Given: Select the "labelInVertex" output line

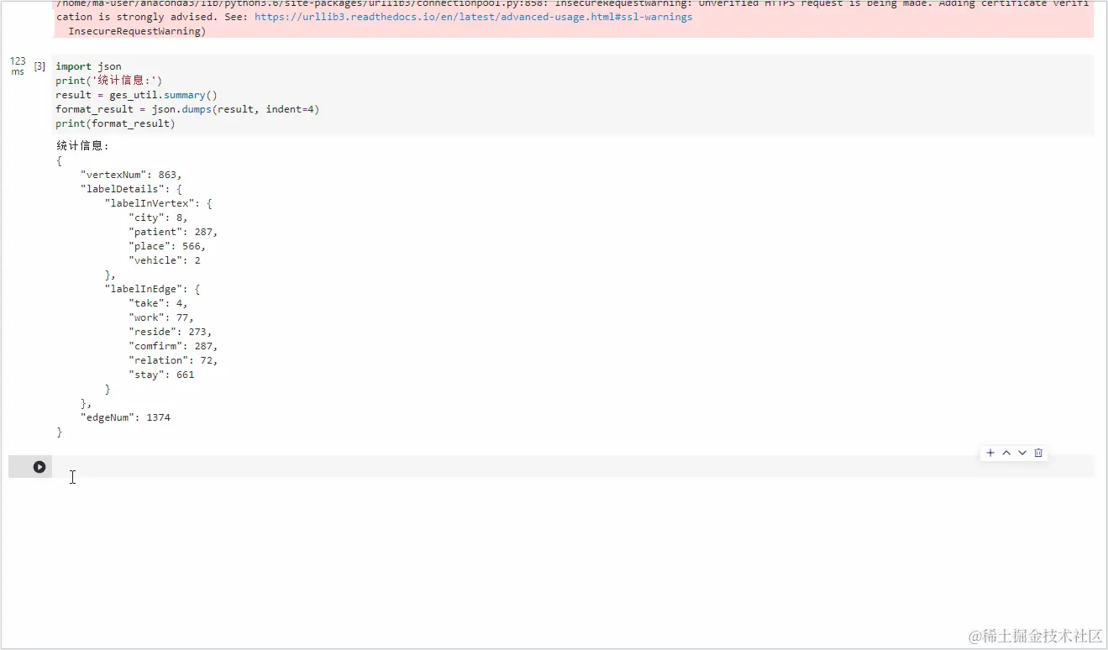Looking at the screenshot, I should tap(158, 203).
